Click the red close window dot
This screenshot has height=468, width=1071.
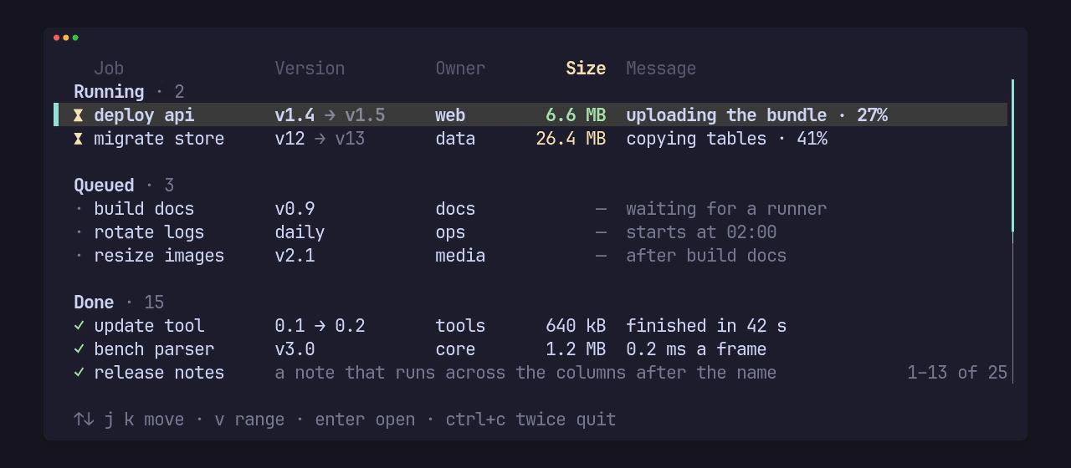pos(56,38)
